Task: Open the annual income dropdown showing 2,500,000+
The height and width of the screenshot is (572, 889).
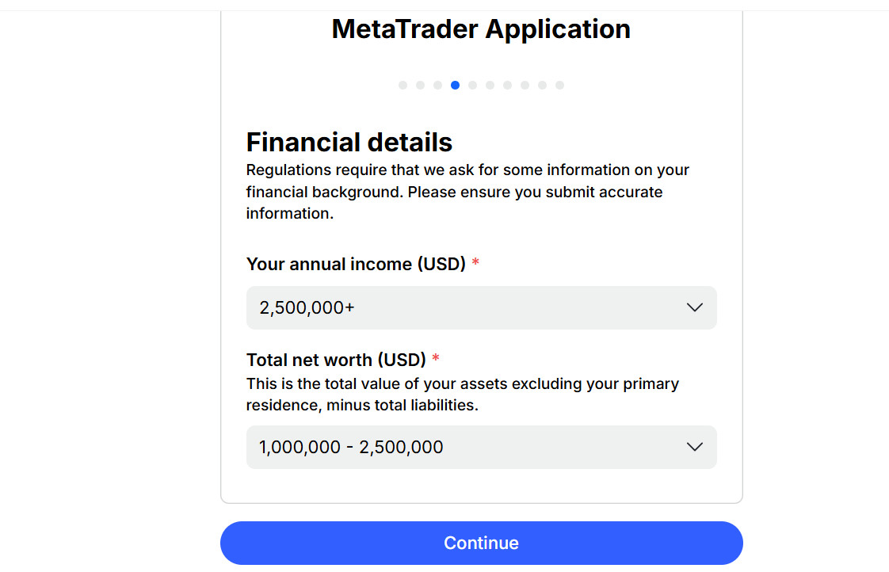Action: (467, 307)
